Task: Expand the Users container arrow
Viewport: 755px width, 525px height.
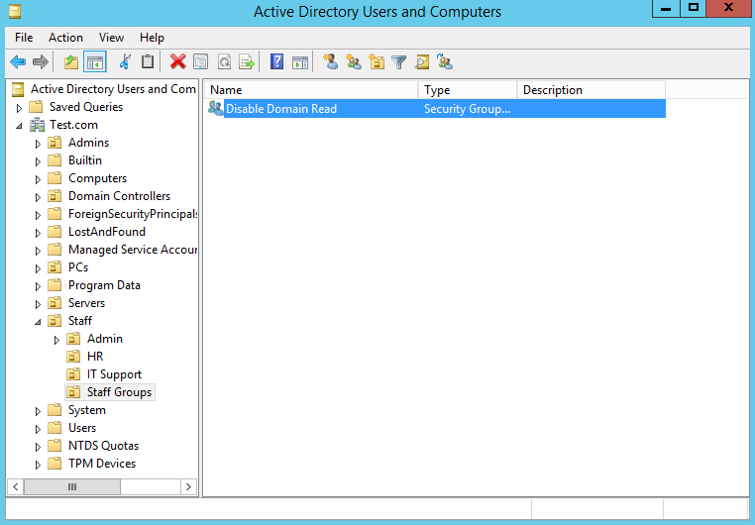Action: click(x=38, y=429)
